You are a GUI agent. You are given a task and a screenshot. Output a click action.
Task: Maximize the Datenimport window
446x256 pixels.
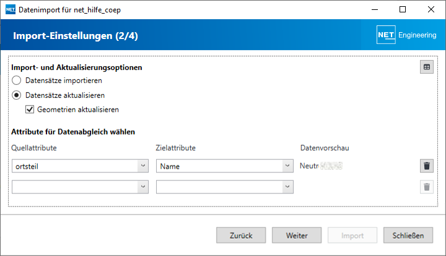pyautogui.click(x=403, y=9)
